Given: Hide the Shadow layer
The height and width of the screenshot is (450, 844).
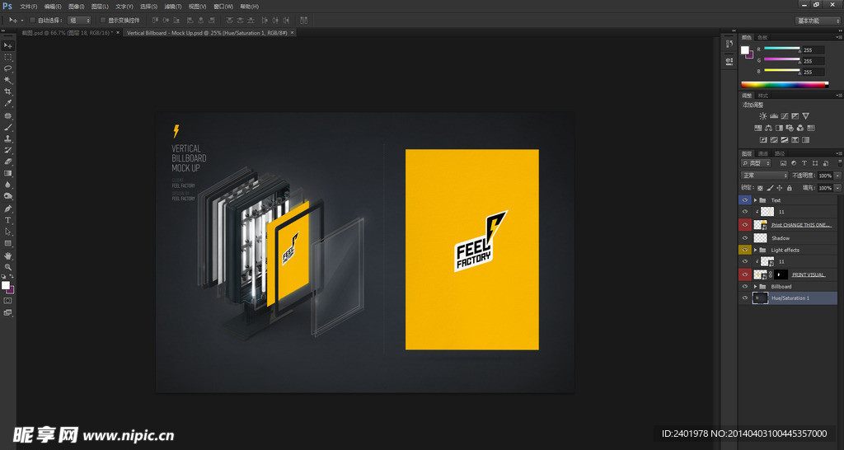Looking at the screenshot, I should (745, 237).
